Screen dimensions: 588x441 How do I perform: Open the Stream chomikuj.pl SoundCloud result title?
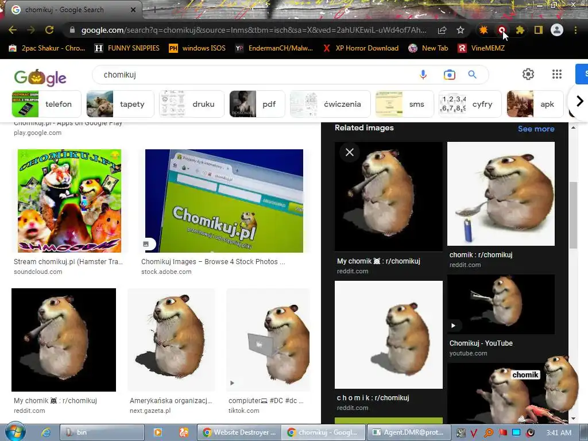coord(68,261)
